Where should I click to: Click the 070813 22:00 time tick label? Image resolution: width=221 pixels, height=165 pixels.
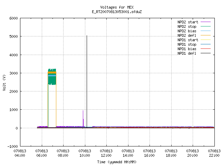pos(214,153)
